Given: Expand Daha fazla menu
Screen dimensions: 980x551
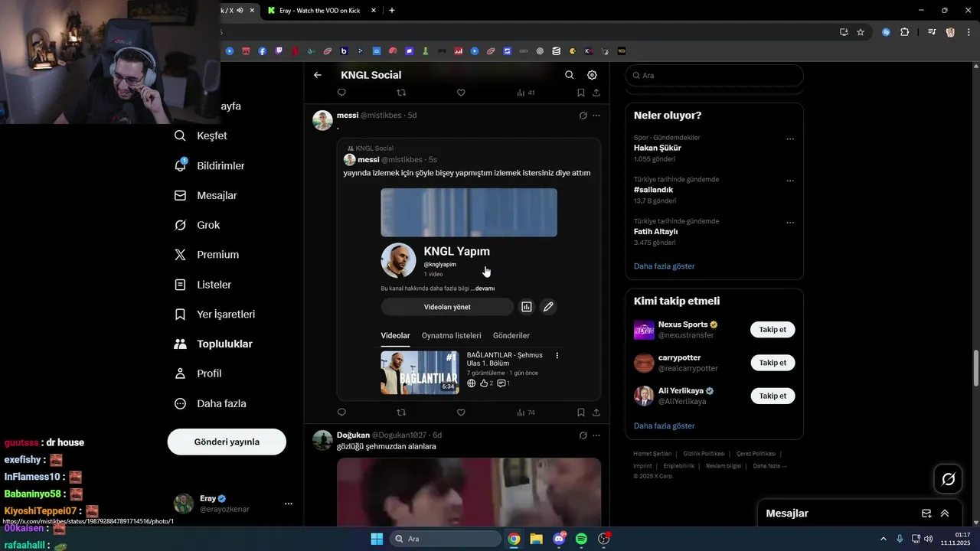Looking at the screenshot, I should (211, 403).
